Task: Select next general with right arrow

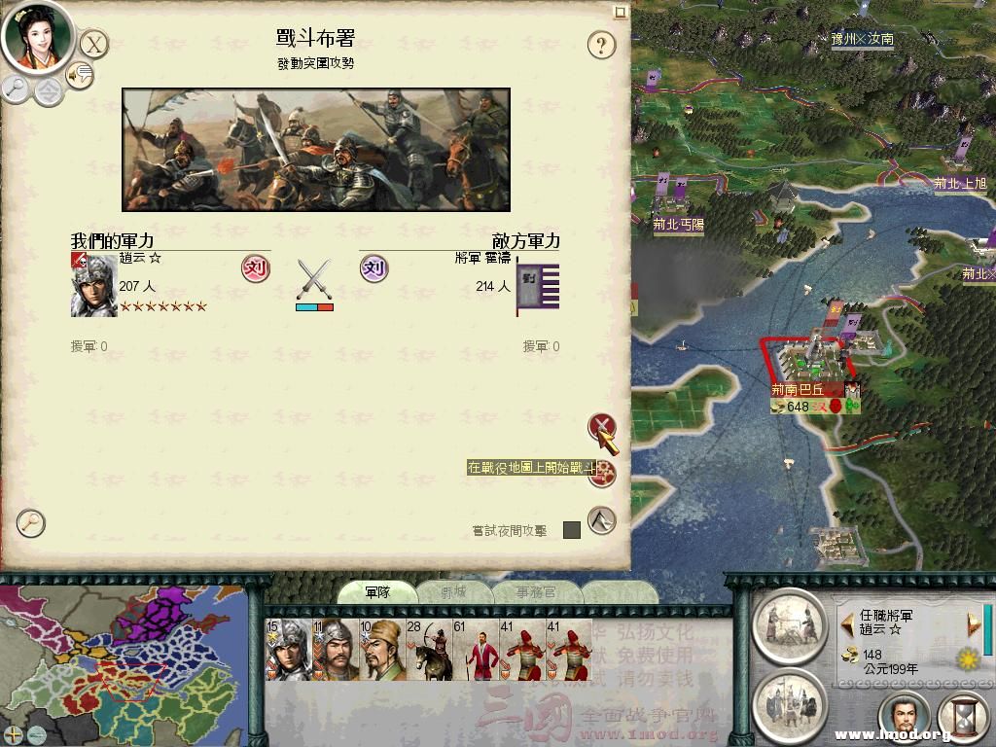Action: (974, 624)
